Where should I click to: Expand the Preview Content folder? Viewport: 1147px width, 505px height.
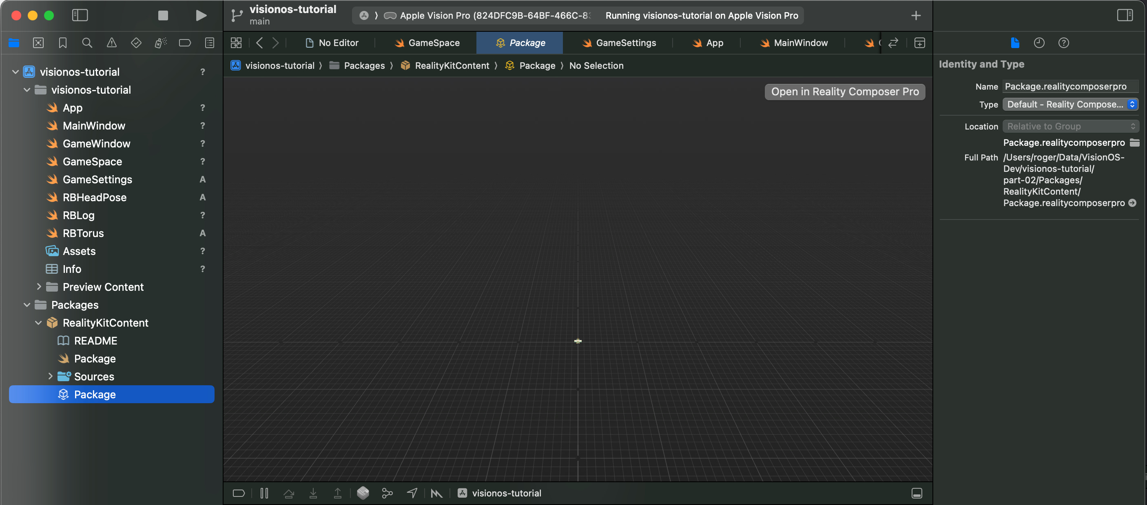point(39,287)
